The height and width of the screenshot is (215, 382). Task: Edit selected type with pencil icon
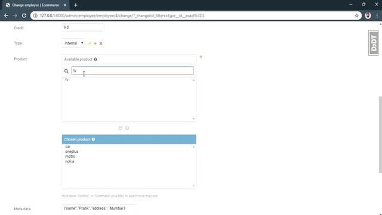click(90, 44)
